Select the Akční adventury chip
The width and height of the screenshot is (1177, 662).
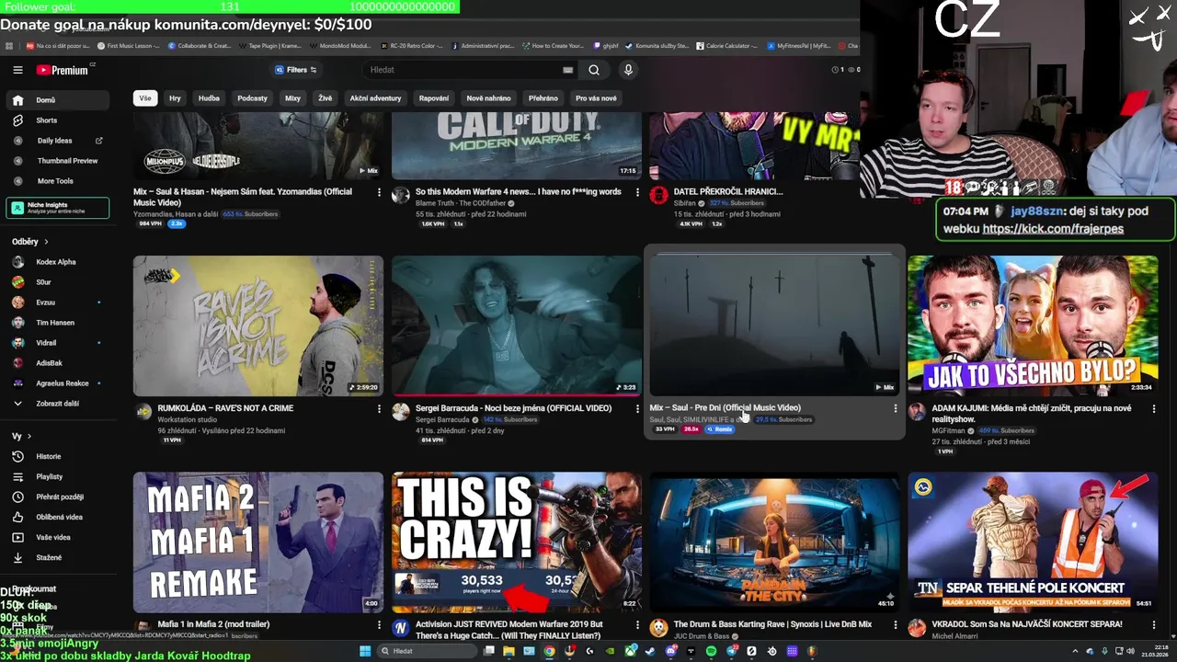(x=375, y=98)
